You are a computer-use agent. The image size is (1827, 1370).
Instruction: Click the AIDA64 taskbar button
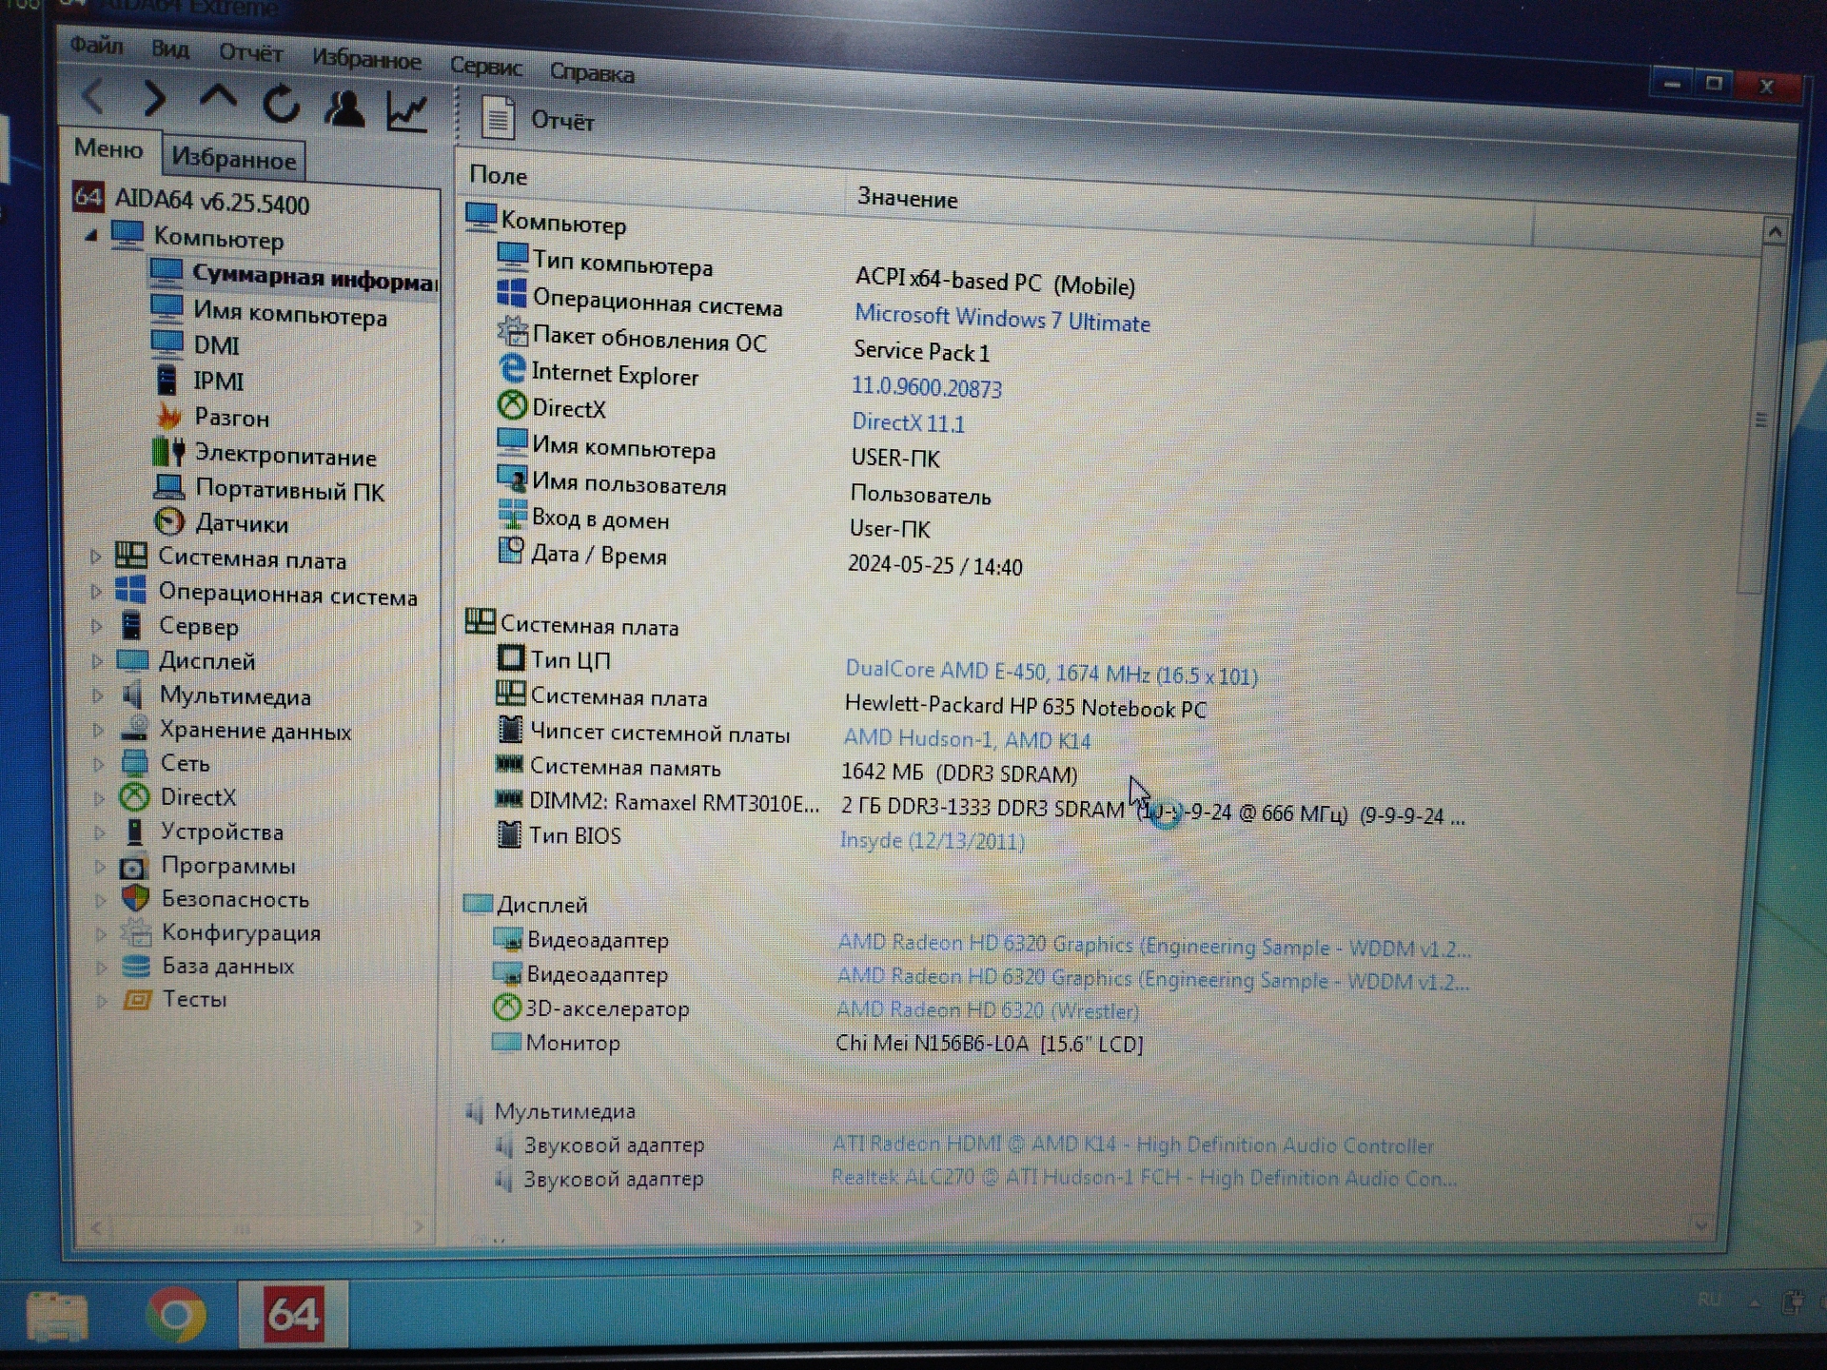coord(293,1314)
